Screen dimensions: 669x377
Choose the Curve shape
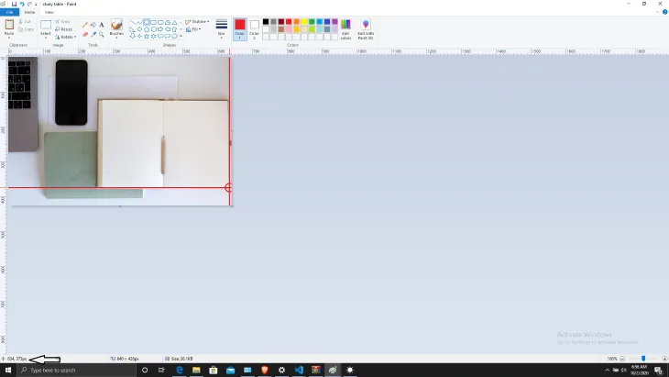pyautogui.click(x=139, y=22)
